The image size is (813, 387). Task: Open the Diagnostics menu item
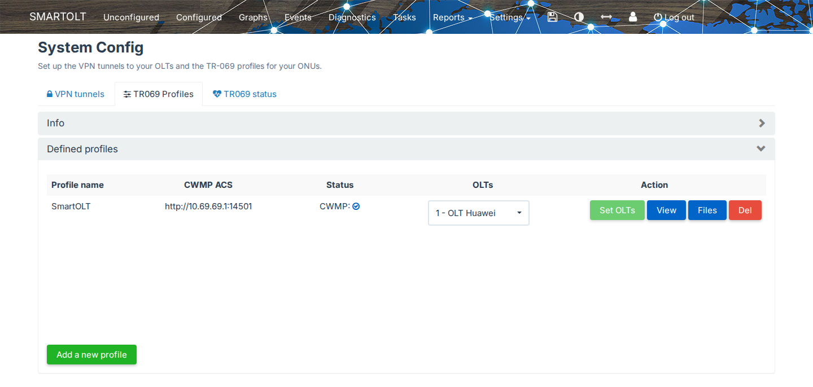[x=352, y=17]
